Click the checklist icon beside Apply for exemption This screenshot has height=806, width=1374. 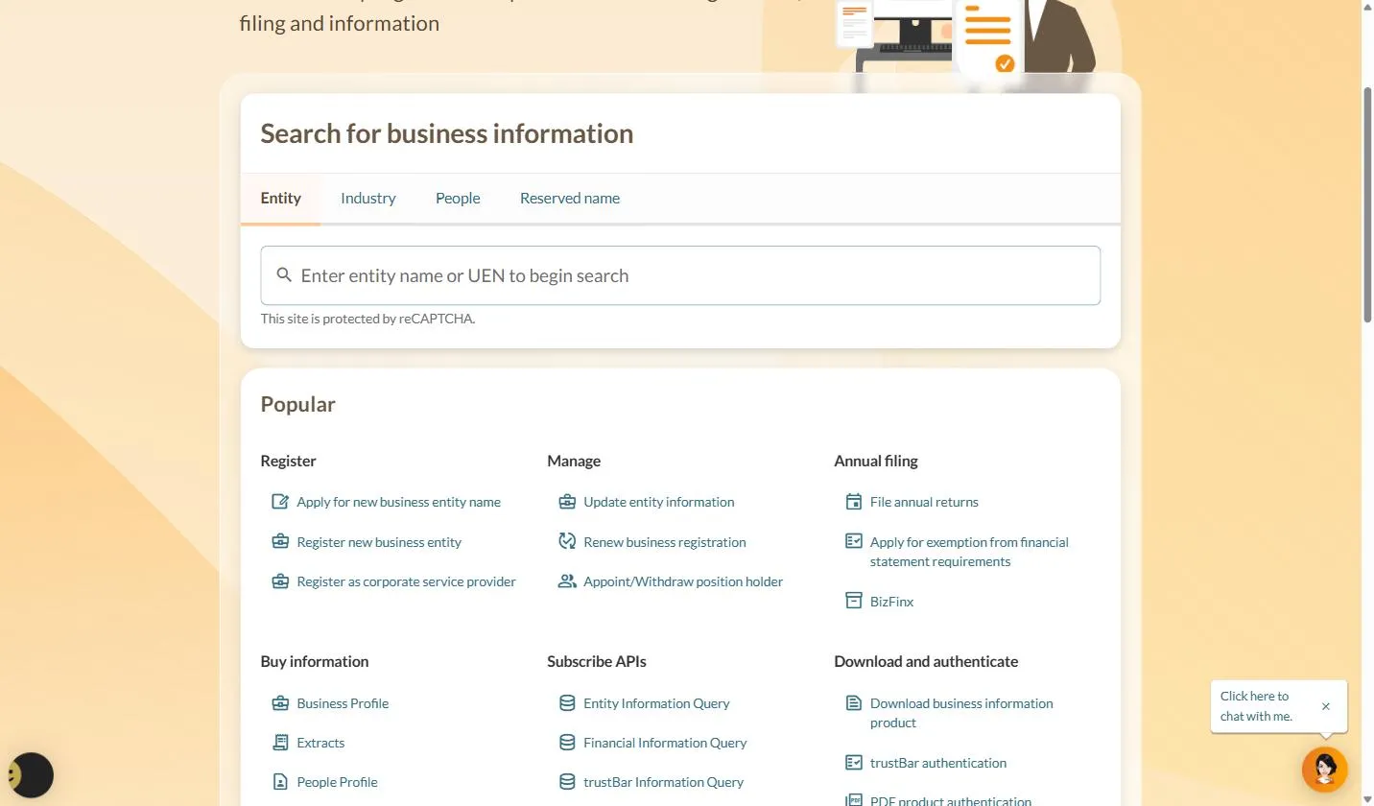coord(854,542)
